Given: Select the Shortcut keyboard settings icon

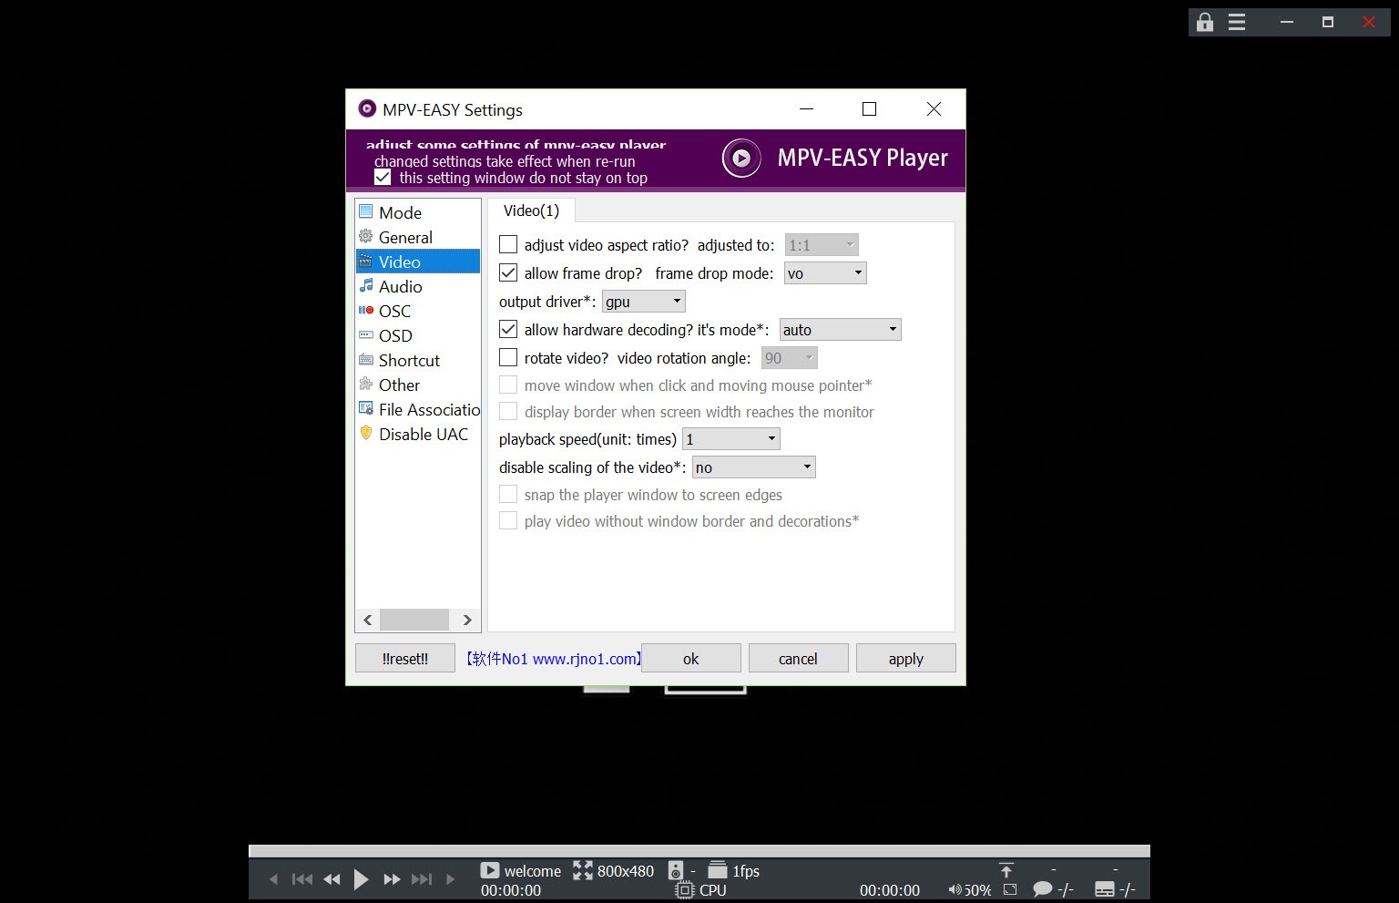Looking at the screenshot, I should point(367,360).
